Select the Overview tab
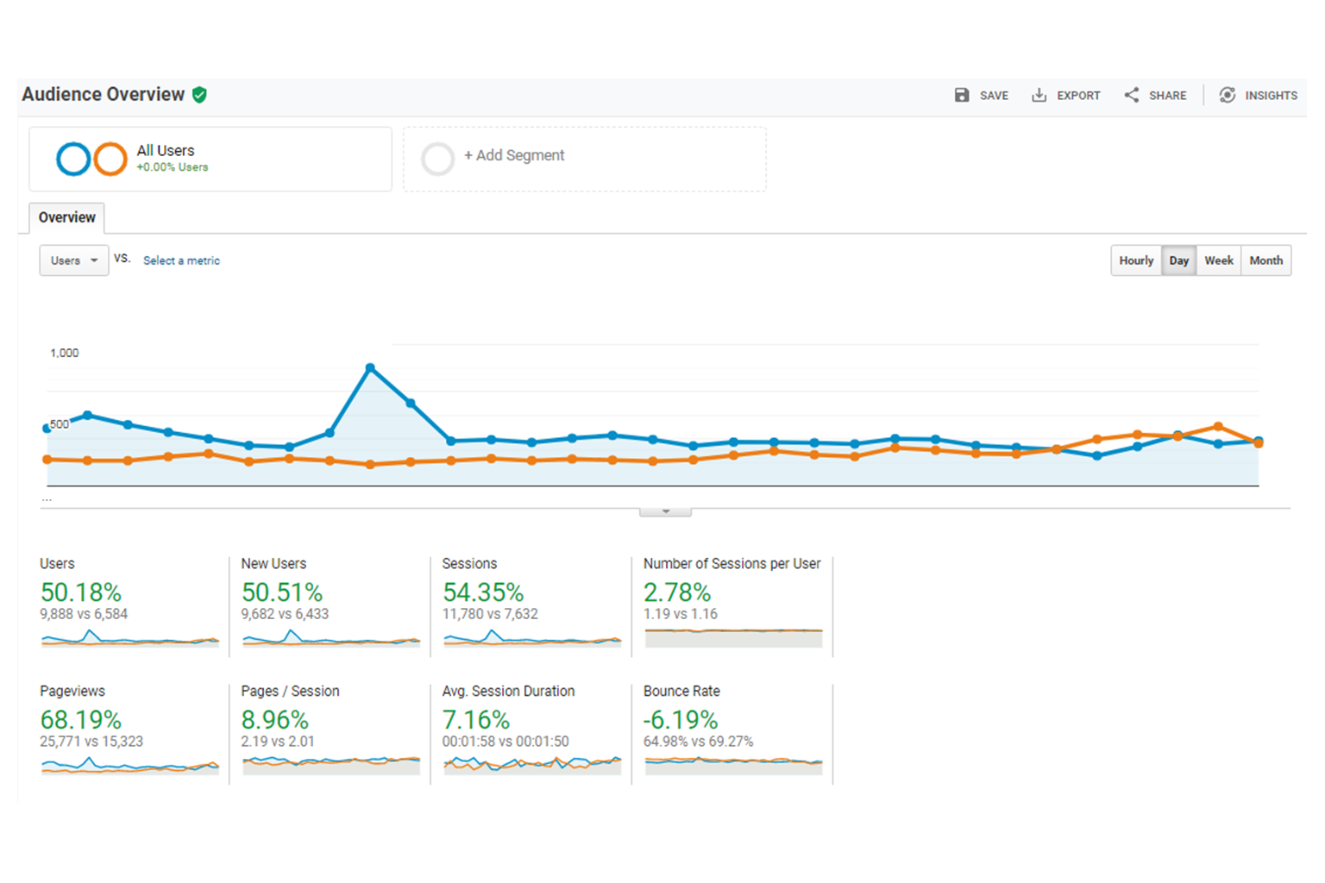The height and width of the screenshot is (883, 1325). click(x=67, y=217)
